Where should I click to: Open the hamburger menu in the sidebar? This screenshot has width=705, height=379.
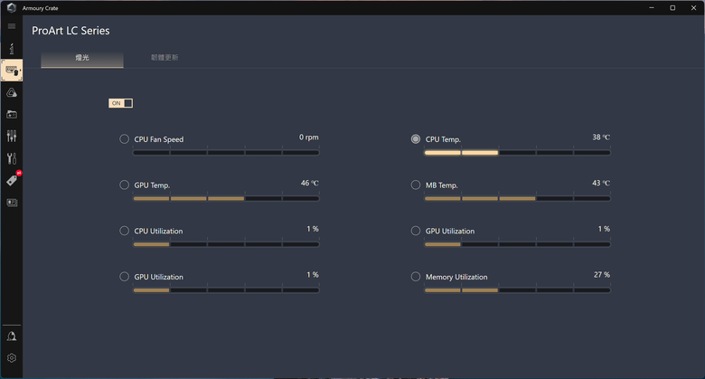(12, 26)
